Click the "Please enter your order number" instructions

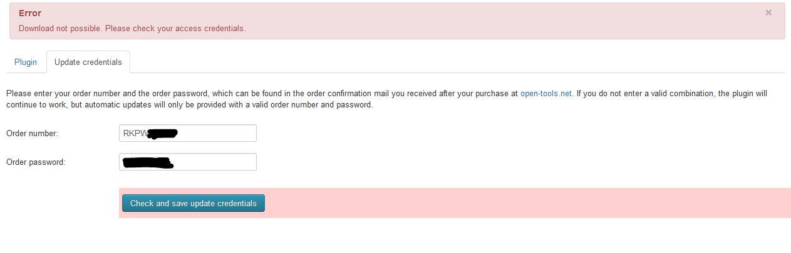125,94
